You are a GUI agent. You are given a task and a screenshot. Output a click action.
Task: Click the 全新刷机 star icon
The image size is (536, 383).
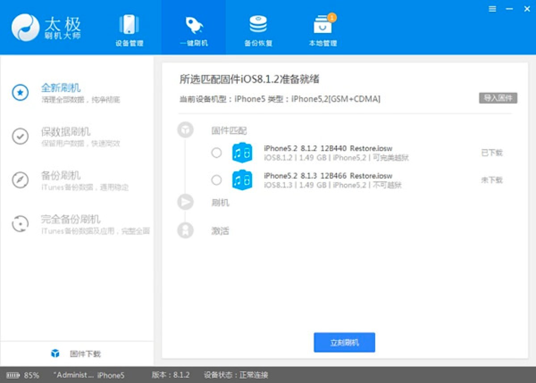(x=20, y=93)
